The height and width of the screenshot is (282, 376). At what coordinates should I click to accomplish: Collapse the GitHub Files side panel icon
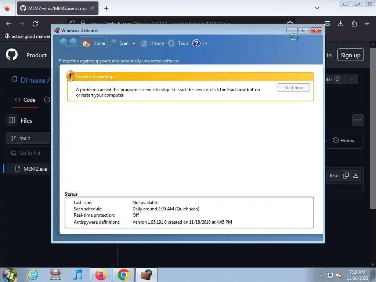(12, 120)
